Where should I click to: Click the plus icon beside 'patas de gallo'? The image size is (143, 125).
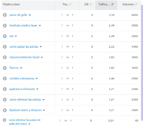pos(5,15)
